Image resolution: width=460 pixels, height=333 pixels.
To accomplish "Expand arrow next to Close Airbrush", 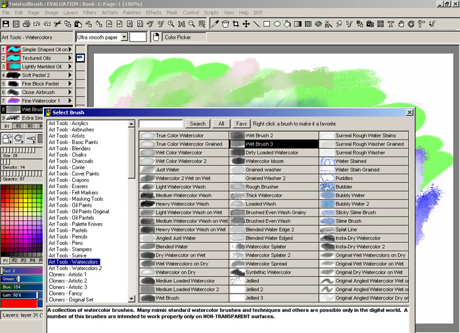I will coord(70,92).
